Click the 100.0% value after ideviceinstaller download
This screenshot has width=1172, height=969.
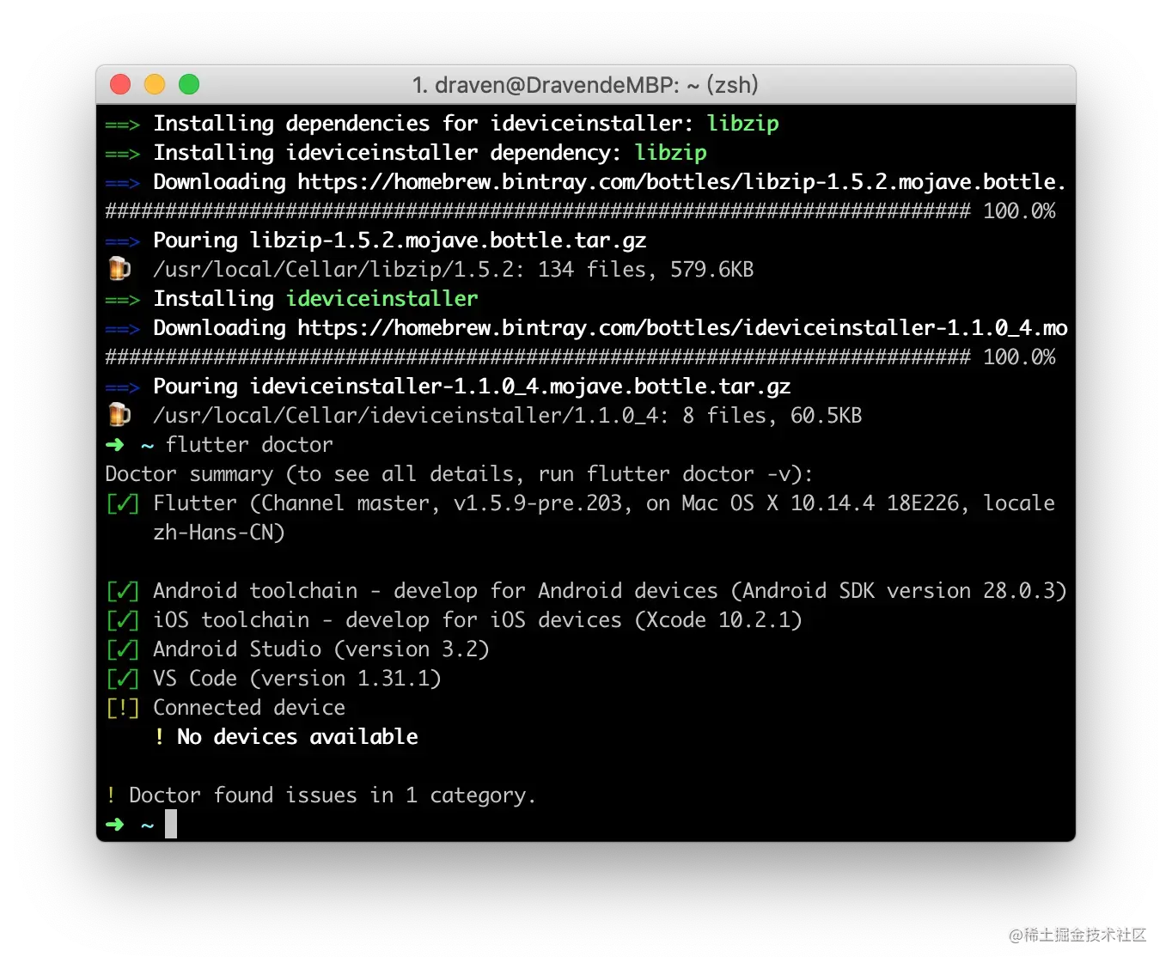click(x=1019, y=357)
